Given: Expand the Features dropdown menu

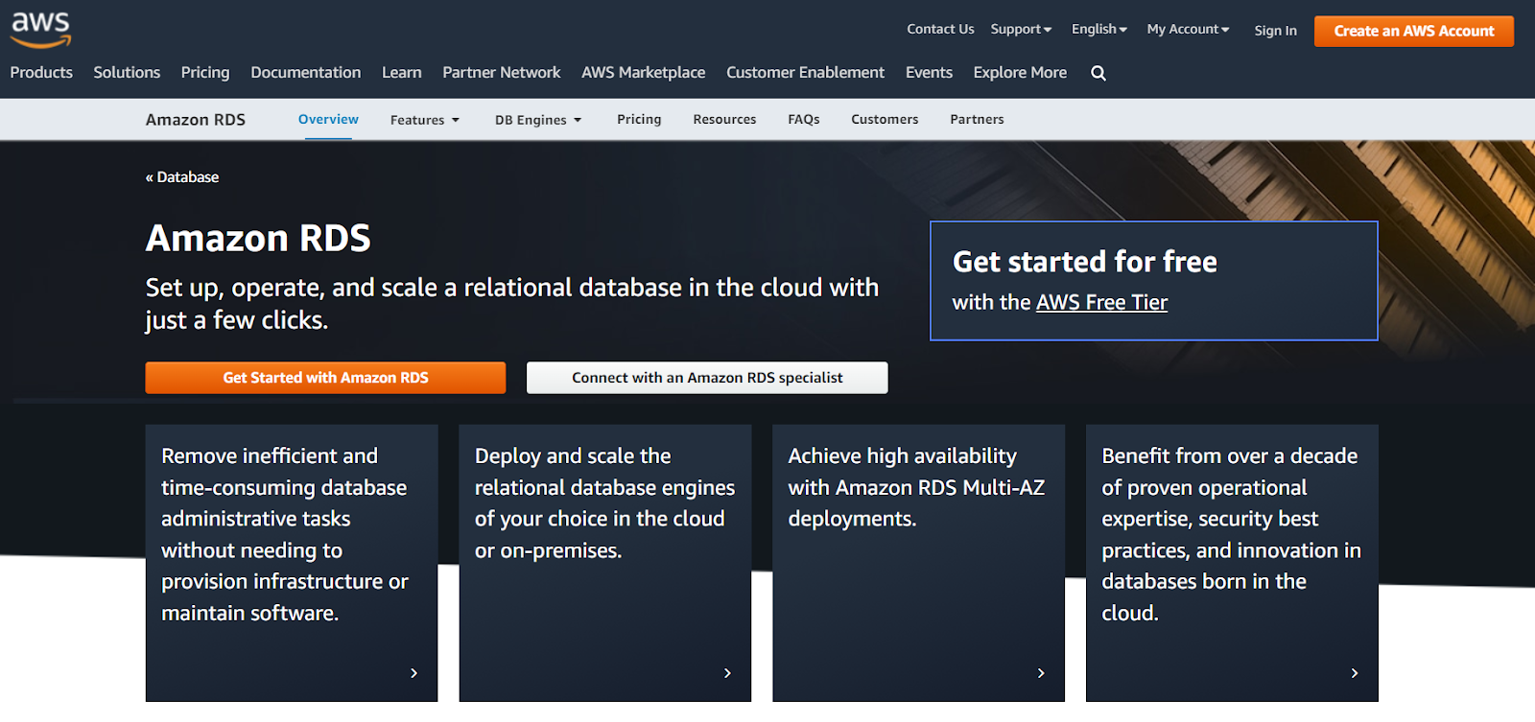Looking at the screenshot, I should pos(425,120).
